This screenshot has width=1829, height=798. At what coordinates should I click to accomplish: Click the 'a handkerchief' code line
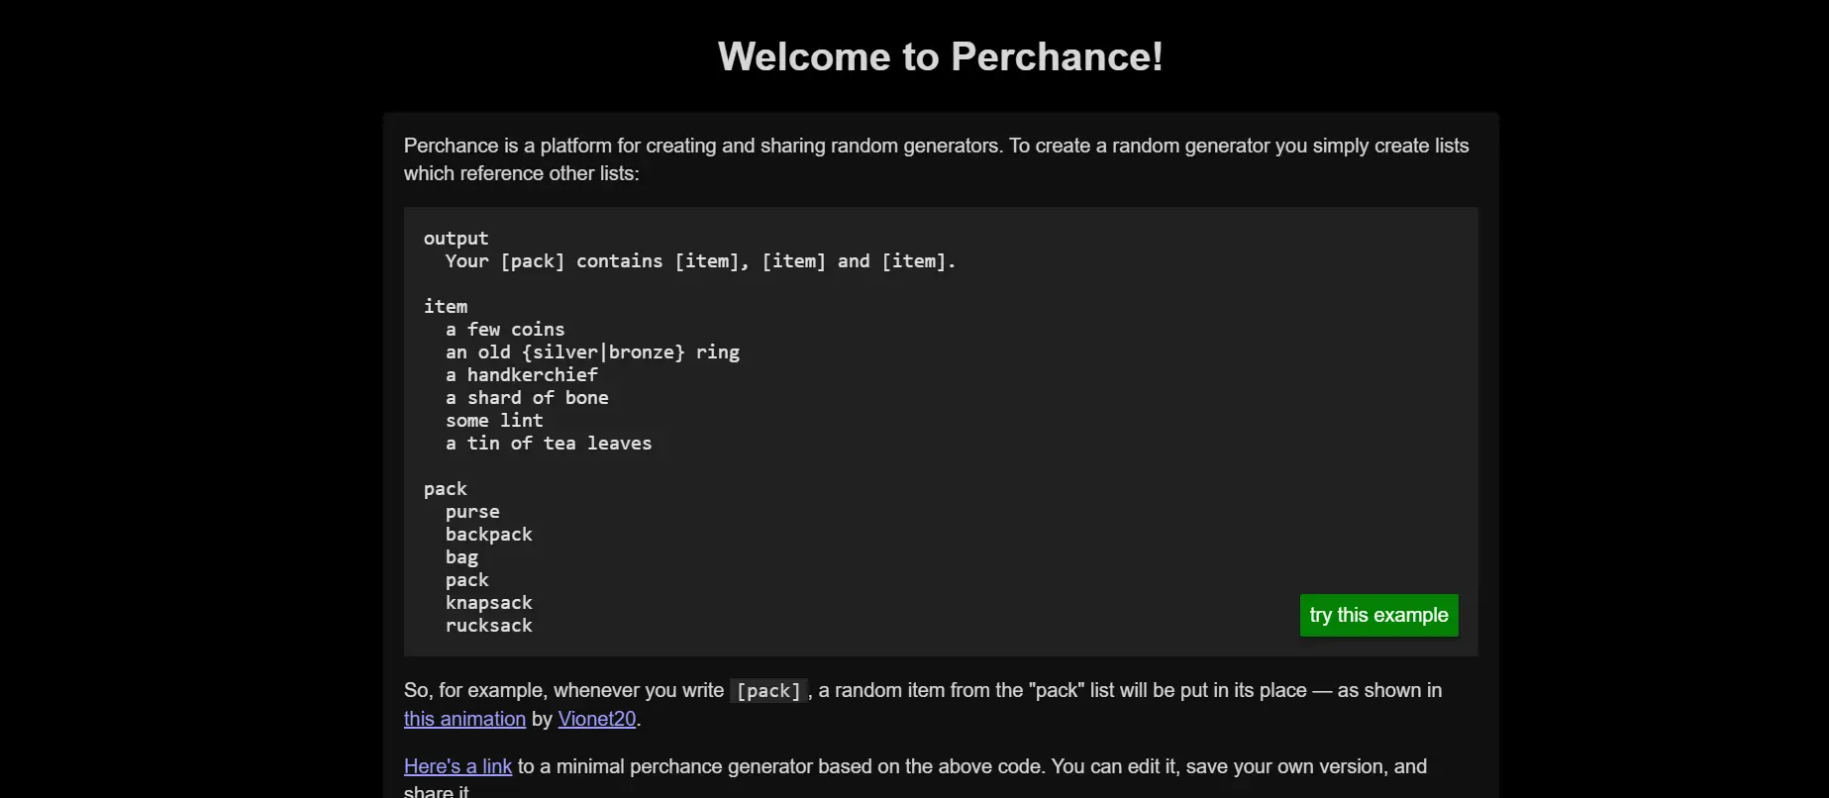tap(522, 375)
